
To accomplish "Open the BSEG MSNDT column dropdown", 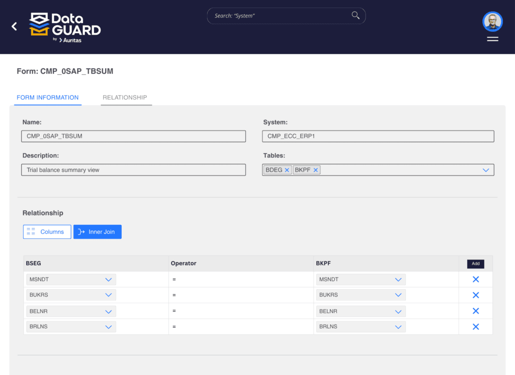I will point(108,280).
